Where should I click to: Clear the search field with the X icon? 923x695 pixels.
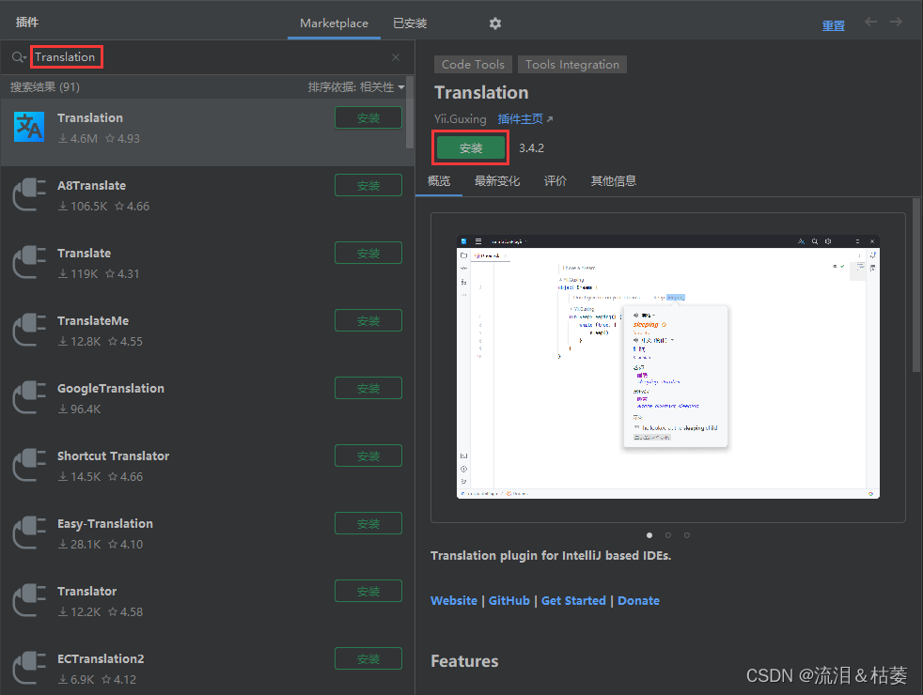pos(396,57)
